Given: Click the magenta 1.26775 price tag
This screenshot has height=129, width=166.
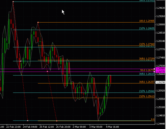Looking at the screenshot, I should (x=160, y=72).
